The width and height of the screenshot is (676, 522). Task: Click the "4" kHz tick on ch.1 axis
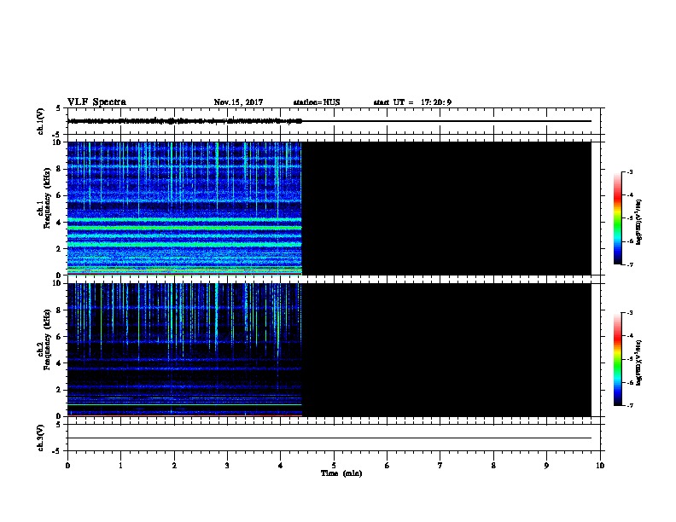pos(59,223)
